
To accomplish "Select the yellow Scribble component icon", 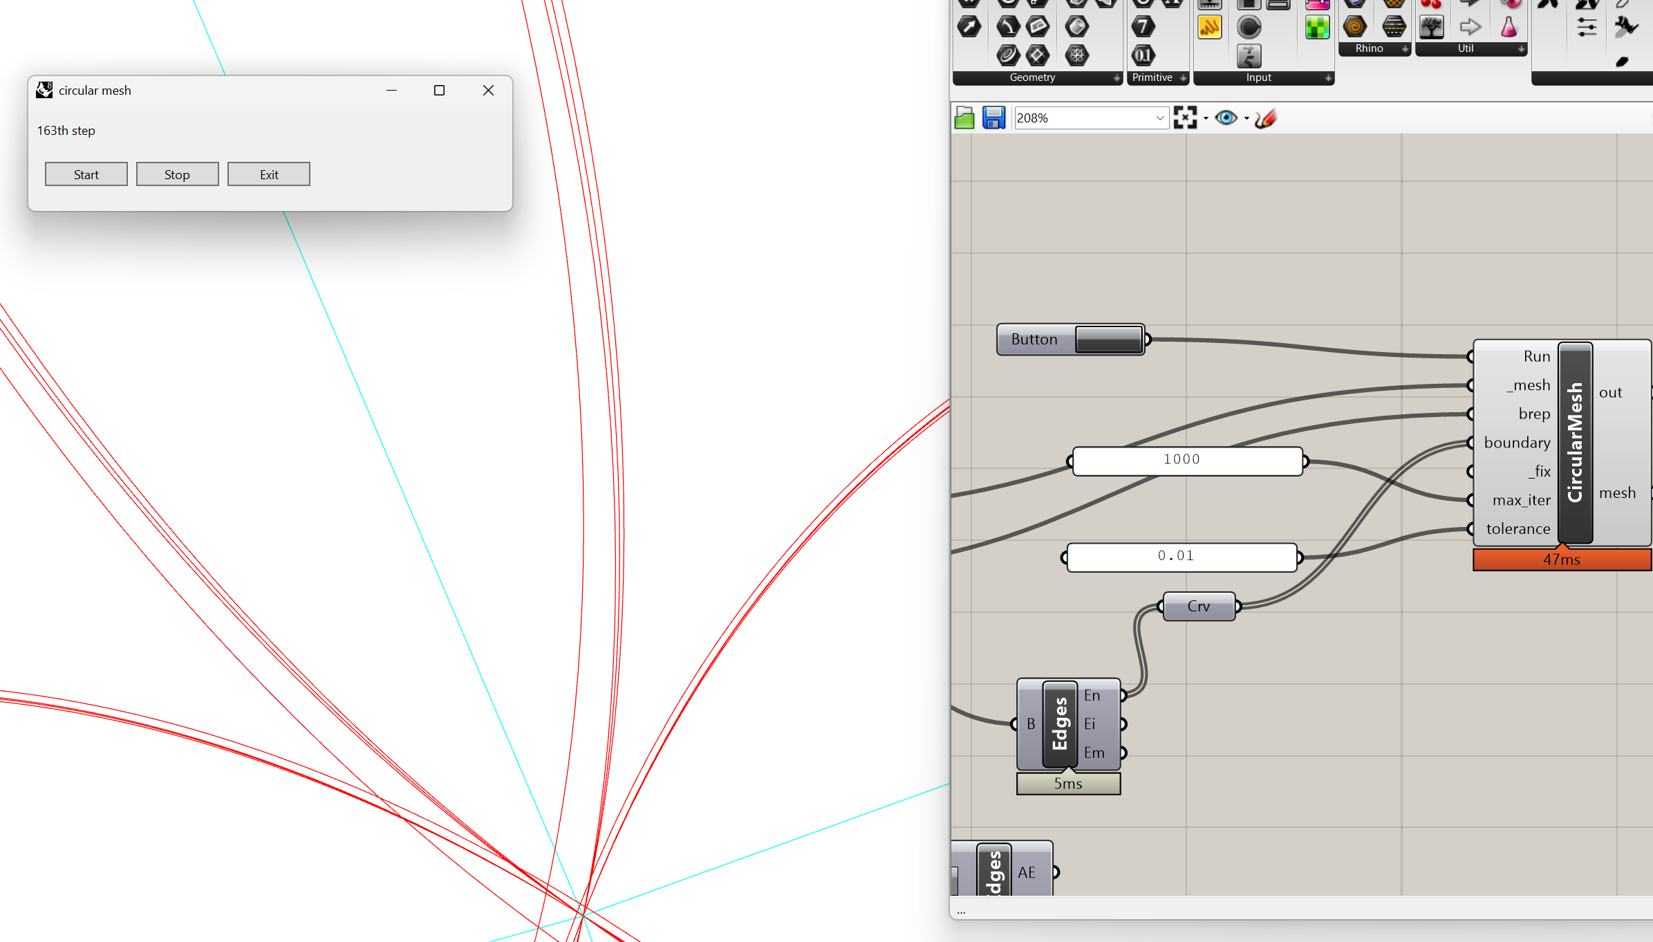I will [x=1209, y=28].
